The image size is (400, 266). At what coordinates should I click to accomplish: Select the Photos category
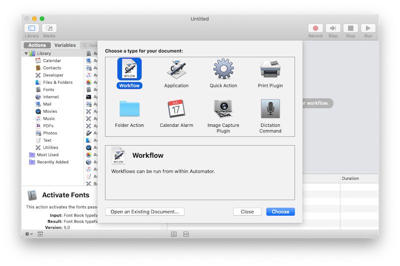point(50,133)
